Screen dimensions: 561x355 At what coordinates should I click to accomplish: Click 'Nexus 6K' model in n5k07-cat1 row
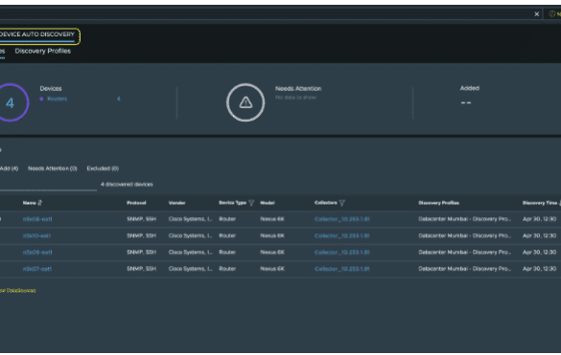[272, 269]
